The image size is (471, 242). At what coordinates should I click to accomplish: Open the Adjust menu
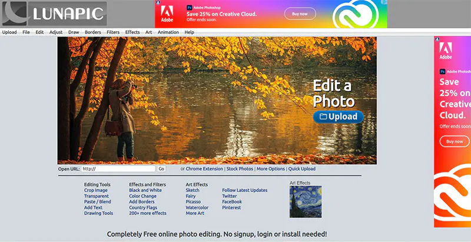pyautogui.click(x=56, y=32)
